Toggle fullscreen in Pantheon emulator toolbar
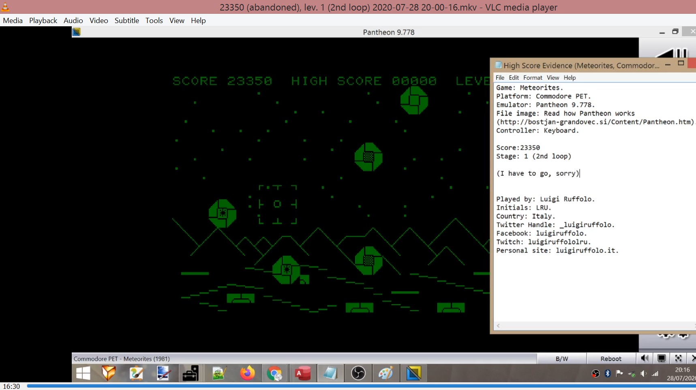This screenshot has height=390, width=696. (x=678, y=358)
